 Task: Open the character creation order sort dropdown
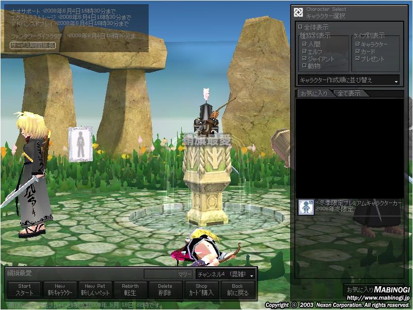(349, 80)
